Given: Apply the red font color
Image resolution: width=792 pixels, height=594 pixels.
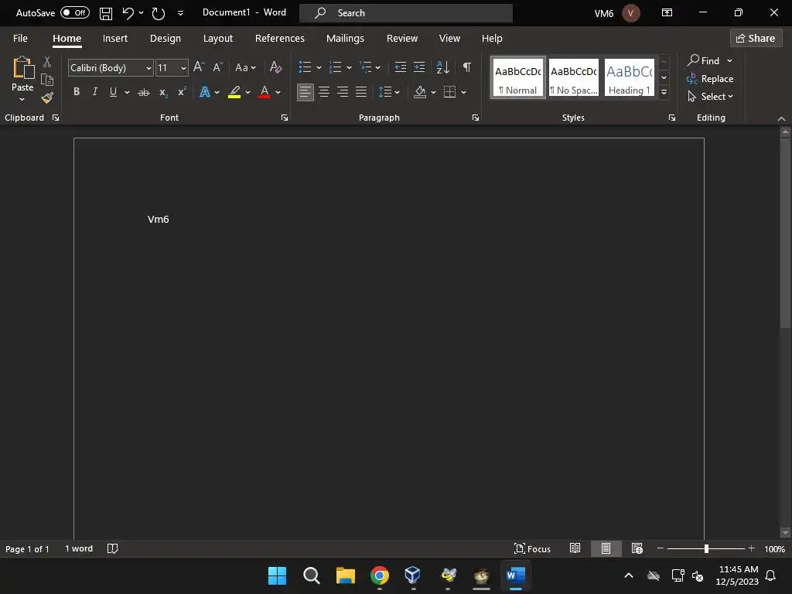Looking at the screenshot, I should tap(265, 92).
